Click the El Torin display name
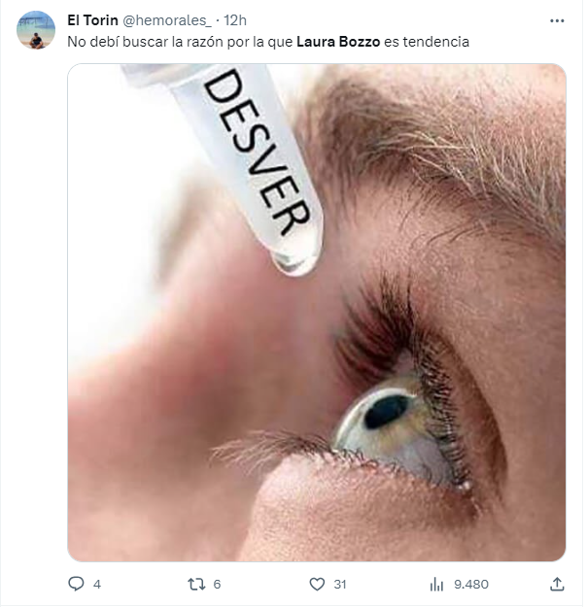 pyautogui.click(x=92, y=20)
